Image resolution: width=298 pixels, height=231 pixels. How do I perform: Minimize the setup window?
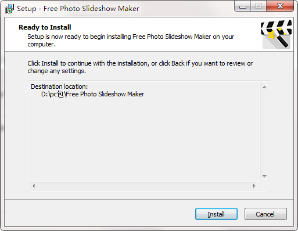tap(243, 6)
